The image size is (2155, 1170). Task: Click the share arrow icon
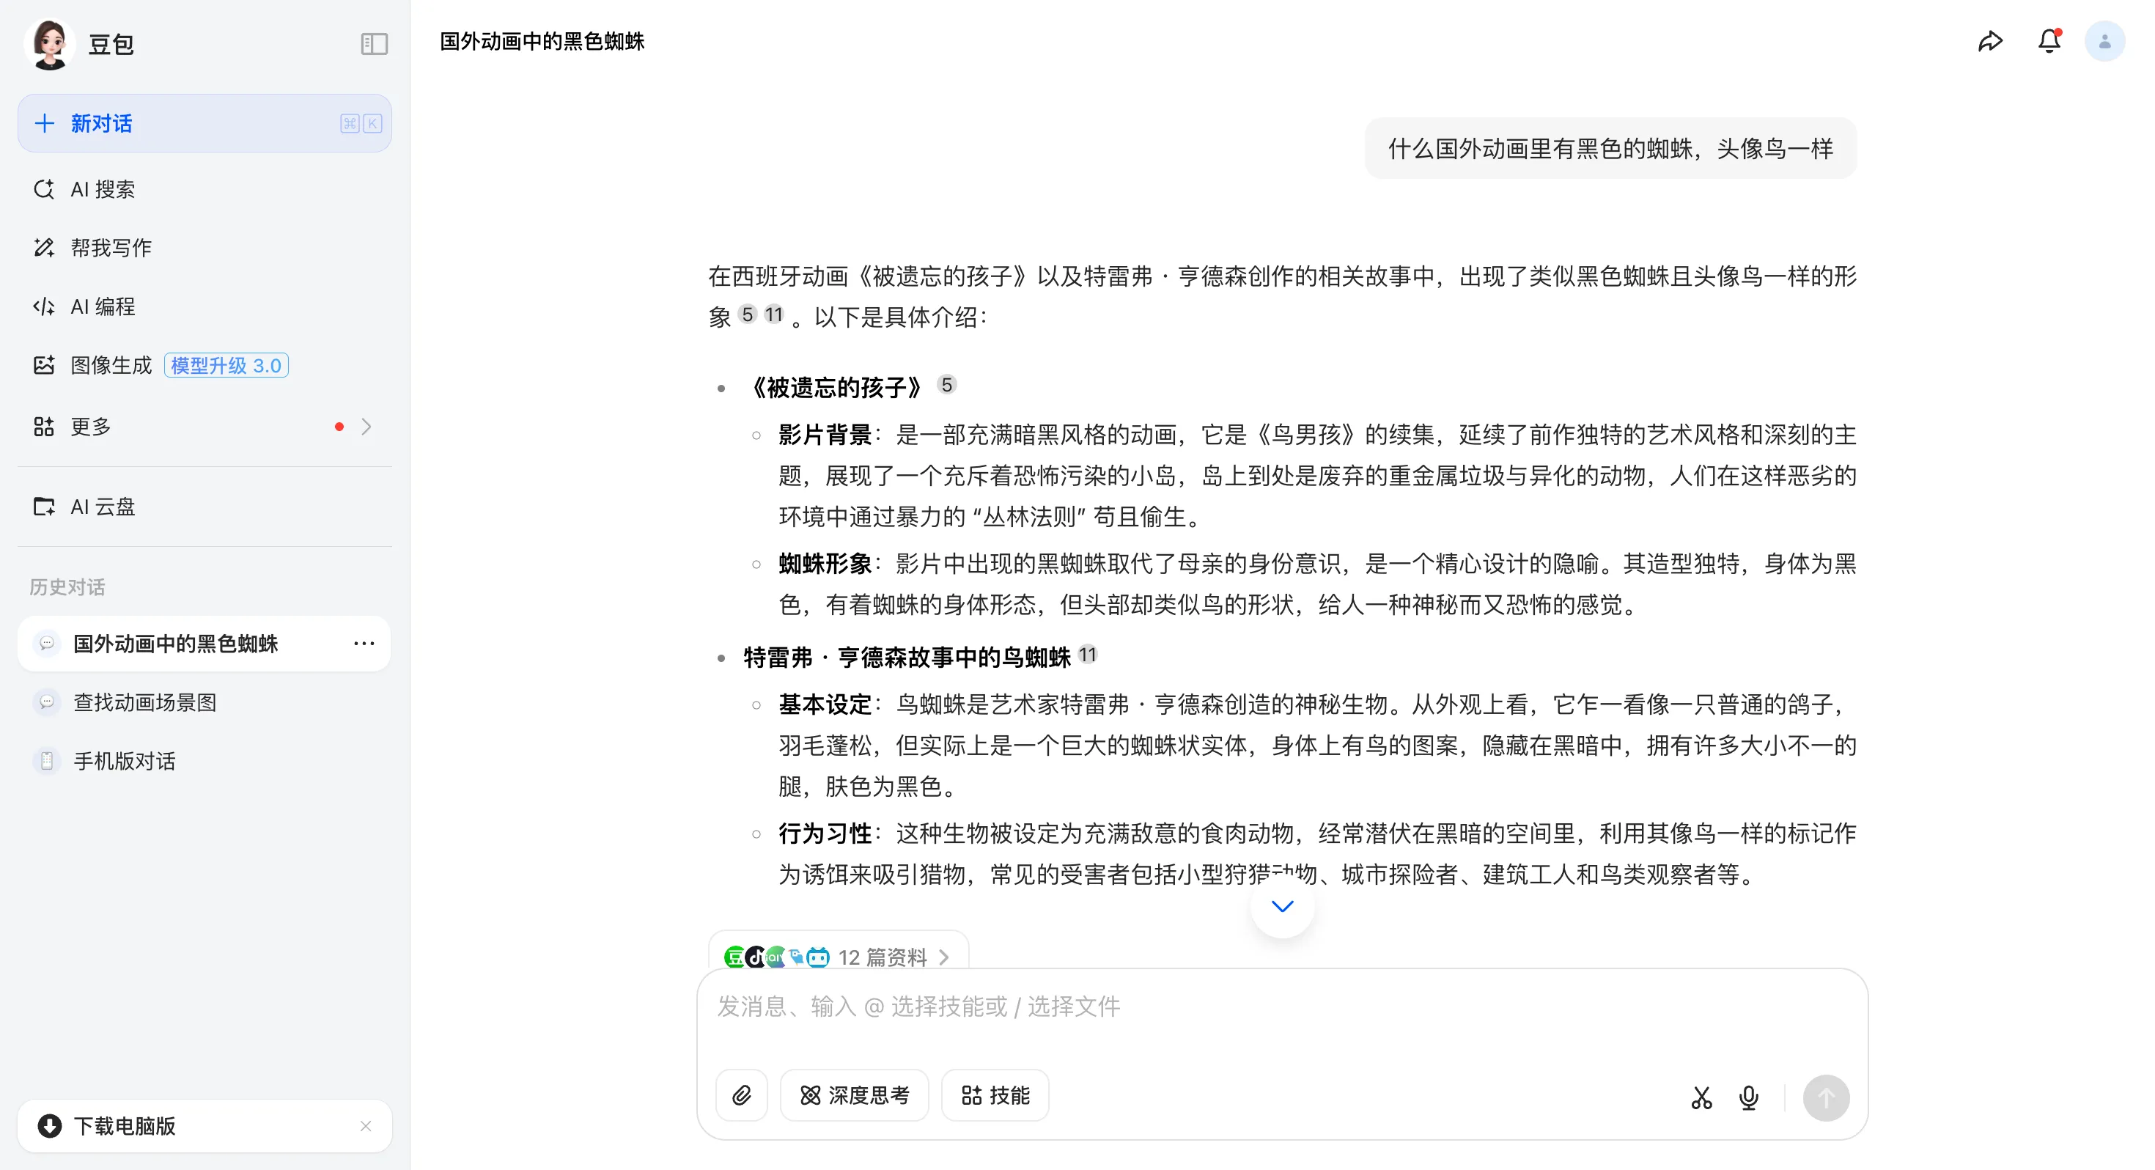pos(1990,41)
